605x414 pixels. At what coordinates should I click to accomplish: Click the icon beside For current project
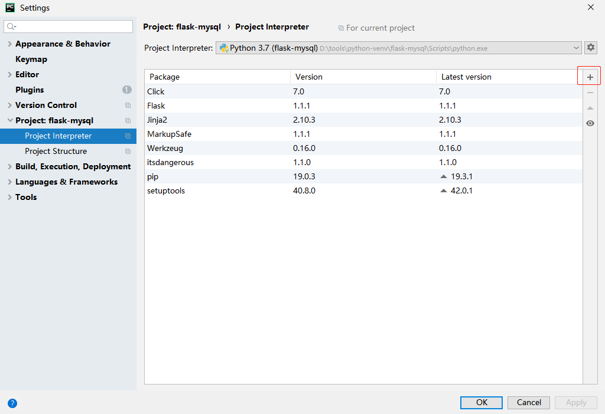(341, 28)
